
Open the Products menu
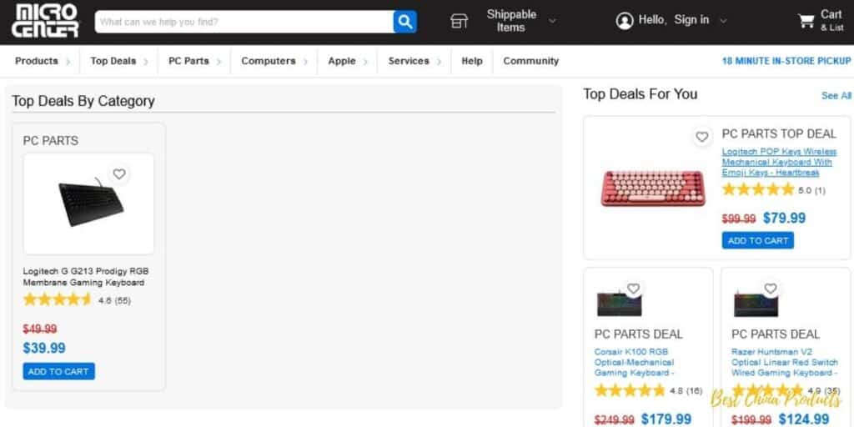click(37, 61)
